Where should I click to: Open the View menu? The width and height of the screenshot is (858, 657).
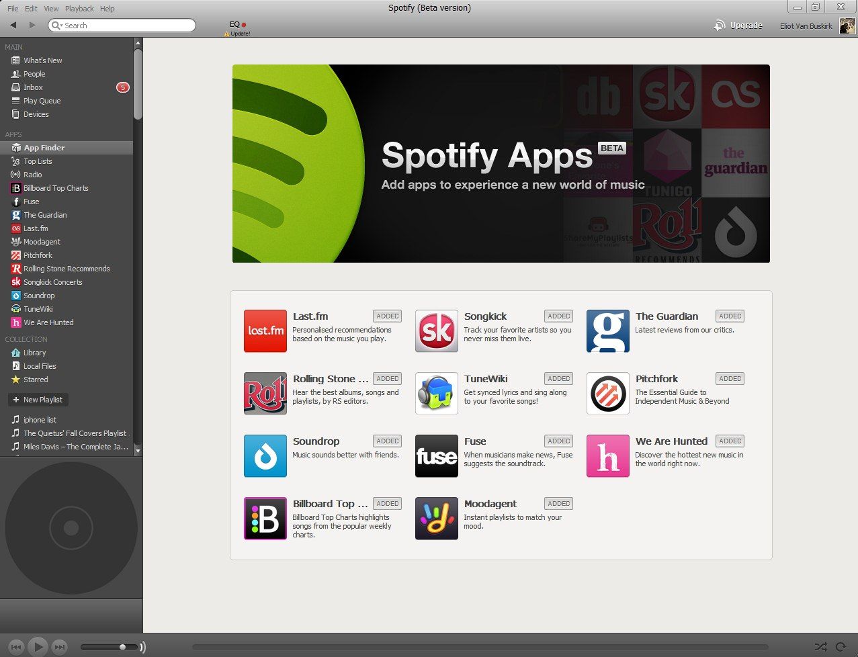[x=51, y=9]
